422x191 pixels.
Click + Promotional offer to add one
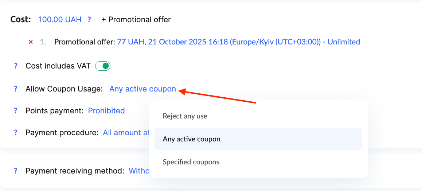(136, 20)
